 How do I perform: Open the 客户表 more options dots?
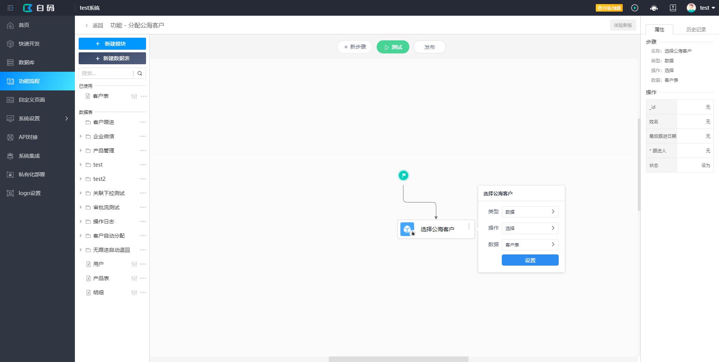[x=143, y=96]
